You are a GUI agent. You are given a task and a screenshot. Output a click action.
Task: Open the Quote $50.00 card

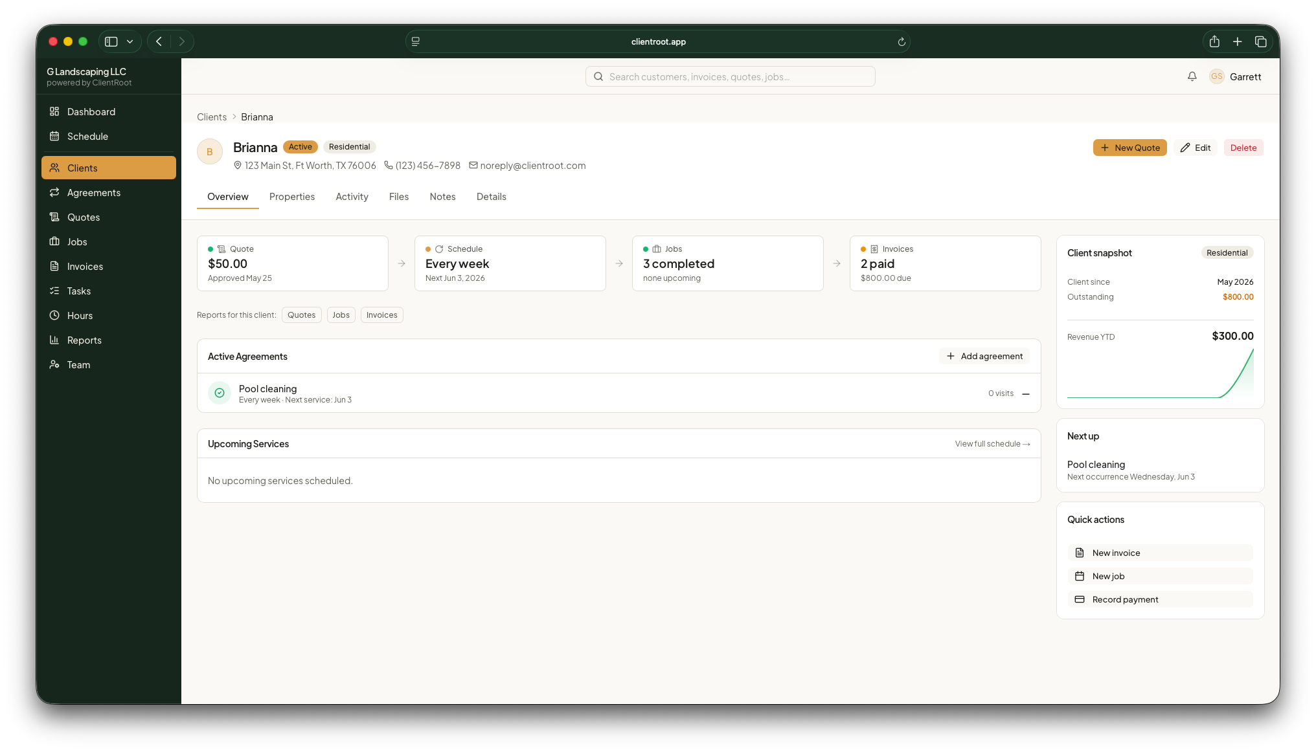[293, 263]
